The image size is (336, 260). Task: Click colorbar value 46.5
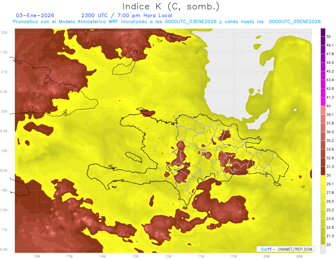[x=330, y=63]
